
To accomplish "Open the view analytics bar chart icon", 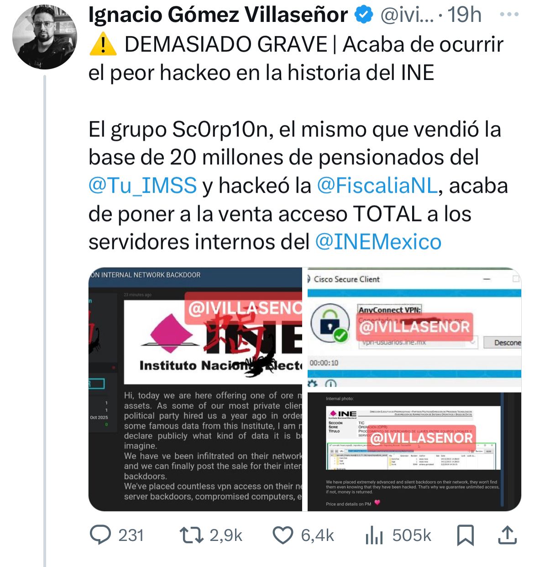I will coord(374,535).
